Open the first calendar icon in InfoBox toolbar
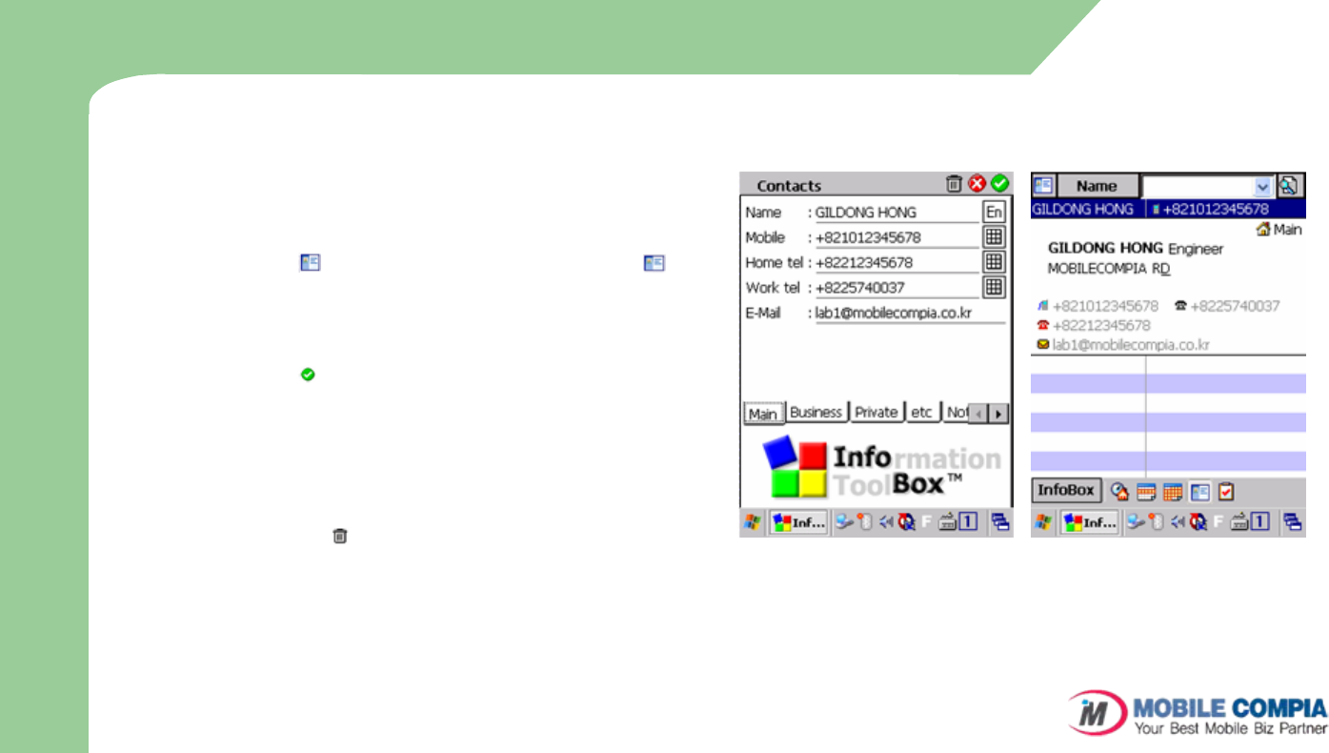The height and width of the screenshot is (753, 1329). [1146, 492]
